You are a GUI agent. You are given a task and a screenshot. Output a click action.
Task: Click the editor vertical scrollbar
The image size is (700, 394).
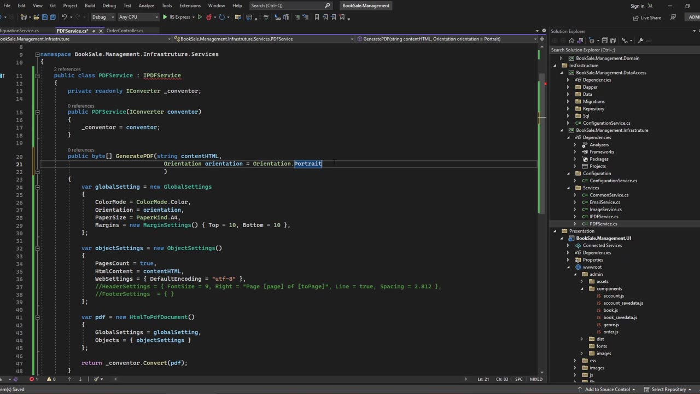pyautogui.click(x=541, y=208)
